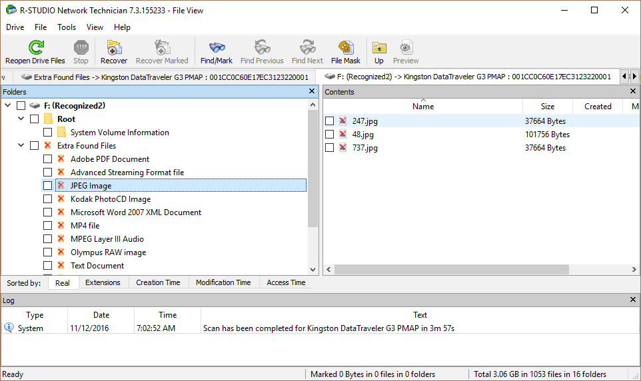Sort folders by Creation Time
This screenshot has width=641, height=381.
[x=158, y=282]
